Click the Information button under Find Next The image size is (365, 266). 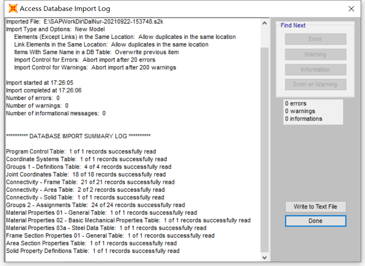pyautogui.click(x=315, y=69)
